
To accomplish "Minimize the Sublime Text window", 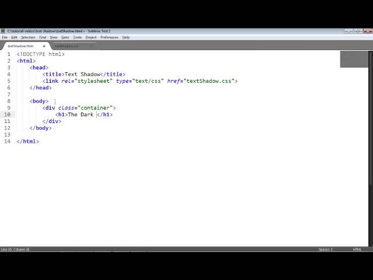I will (349, 31).
